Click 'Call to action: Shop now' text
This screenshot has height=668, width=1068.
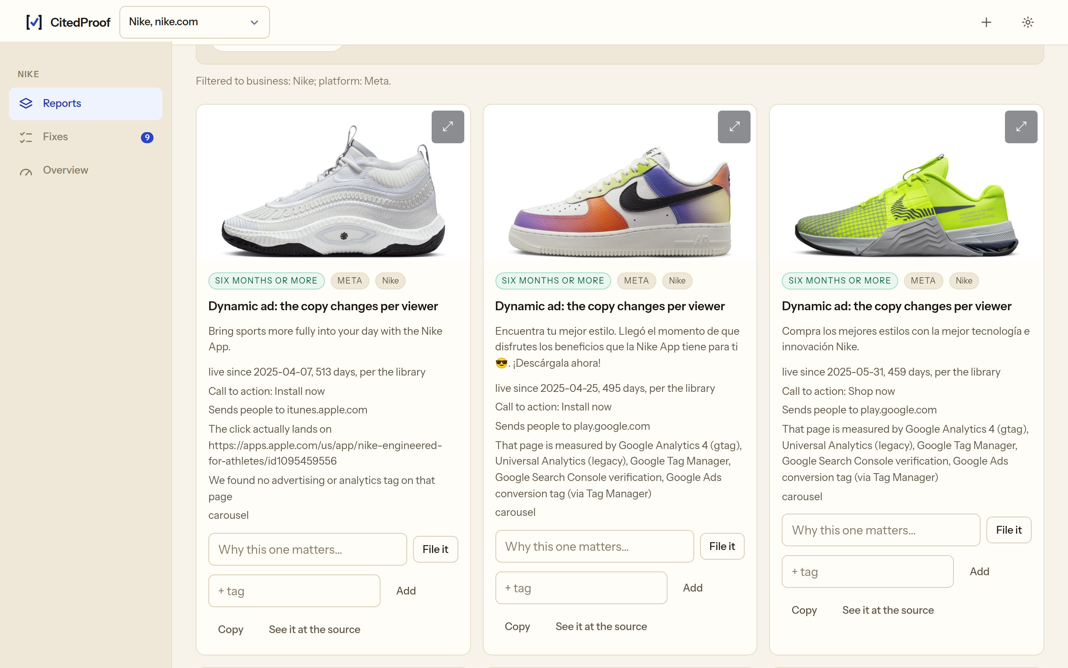click(x=838, y=391)
